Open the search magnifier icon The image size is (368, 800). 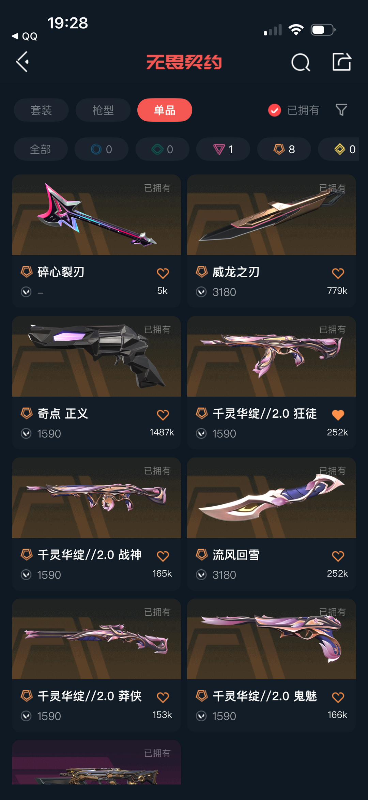[x=301, y=62]
